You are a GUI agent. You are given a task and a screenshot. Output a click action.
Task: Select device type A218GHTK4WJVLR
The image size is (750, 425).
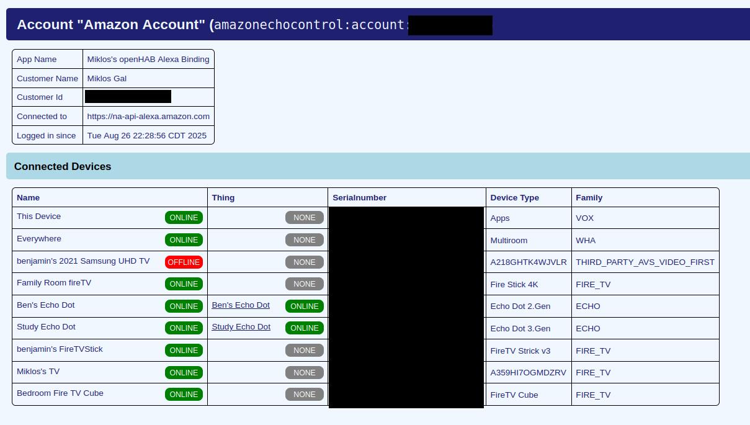(529, 262)
